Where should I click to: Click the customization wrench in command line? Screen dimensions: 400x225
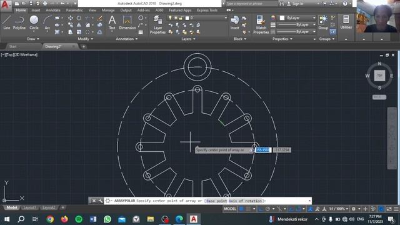click(101, 201)
